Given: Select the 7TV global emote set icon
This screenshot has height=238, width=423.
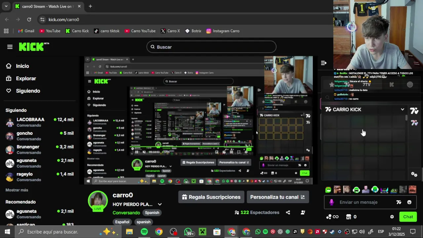Looking at the screenshot, I should pos(414,123).
